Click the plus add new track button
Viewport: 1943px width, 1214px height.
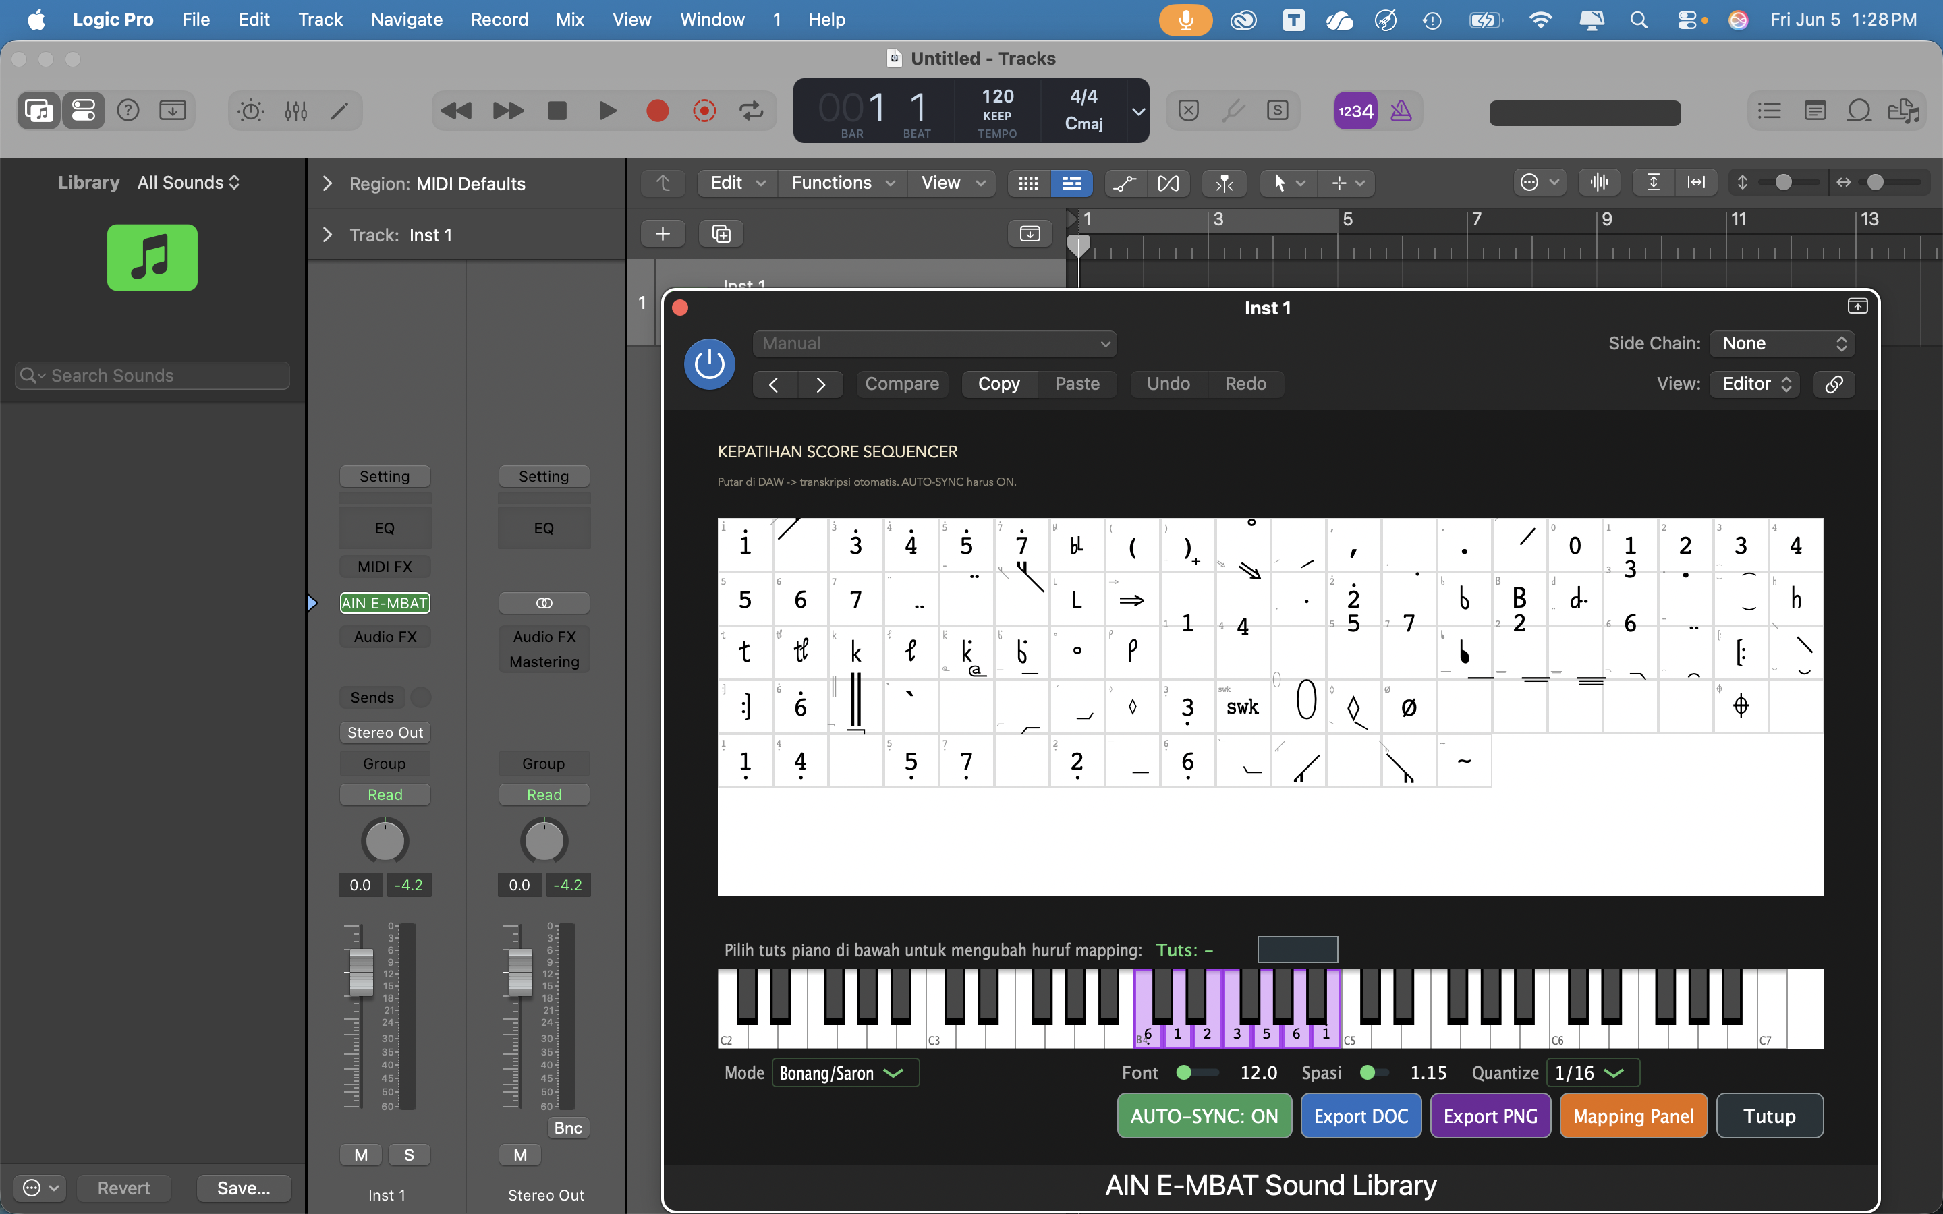(x=663, y=233)
